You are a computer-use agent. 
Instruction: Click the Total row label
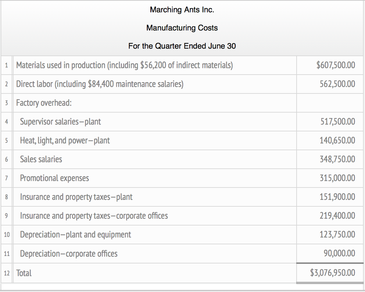pyautogui.click(x=24, y=273)
